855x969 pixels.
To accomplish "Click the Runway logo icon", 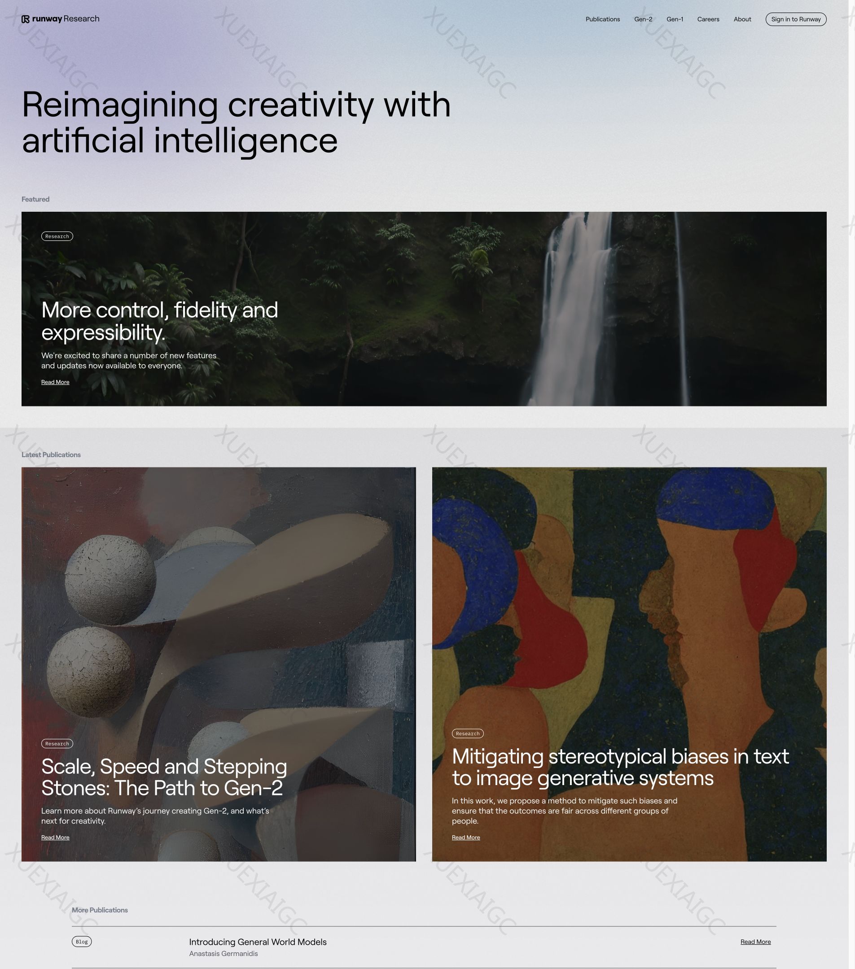I will [26, 19].
